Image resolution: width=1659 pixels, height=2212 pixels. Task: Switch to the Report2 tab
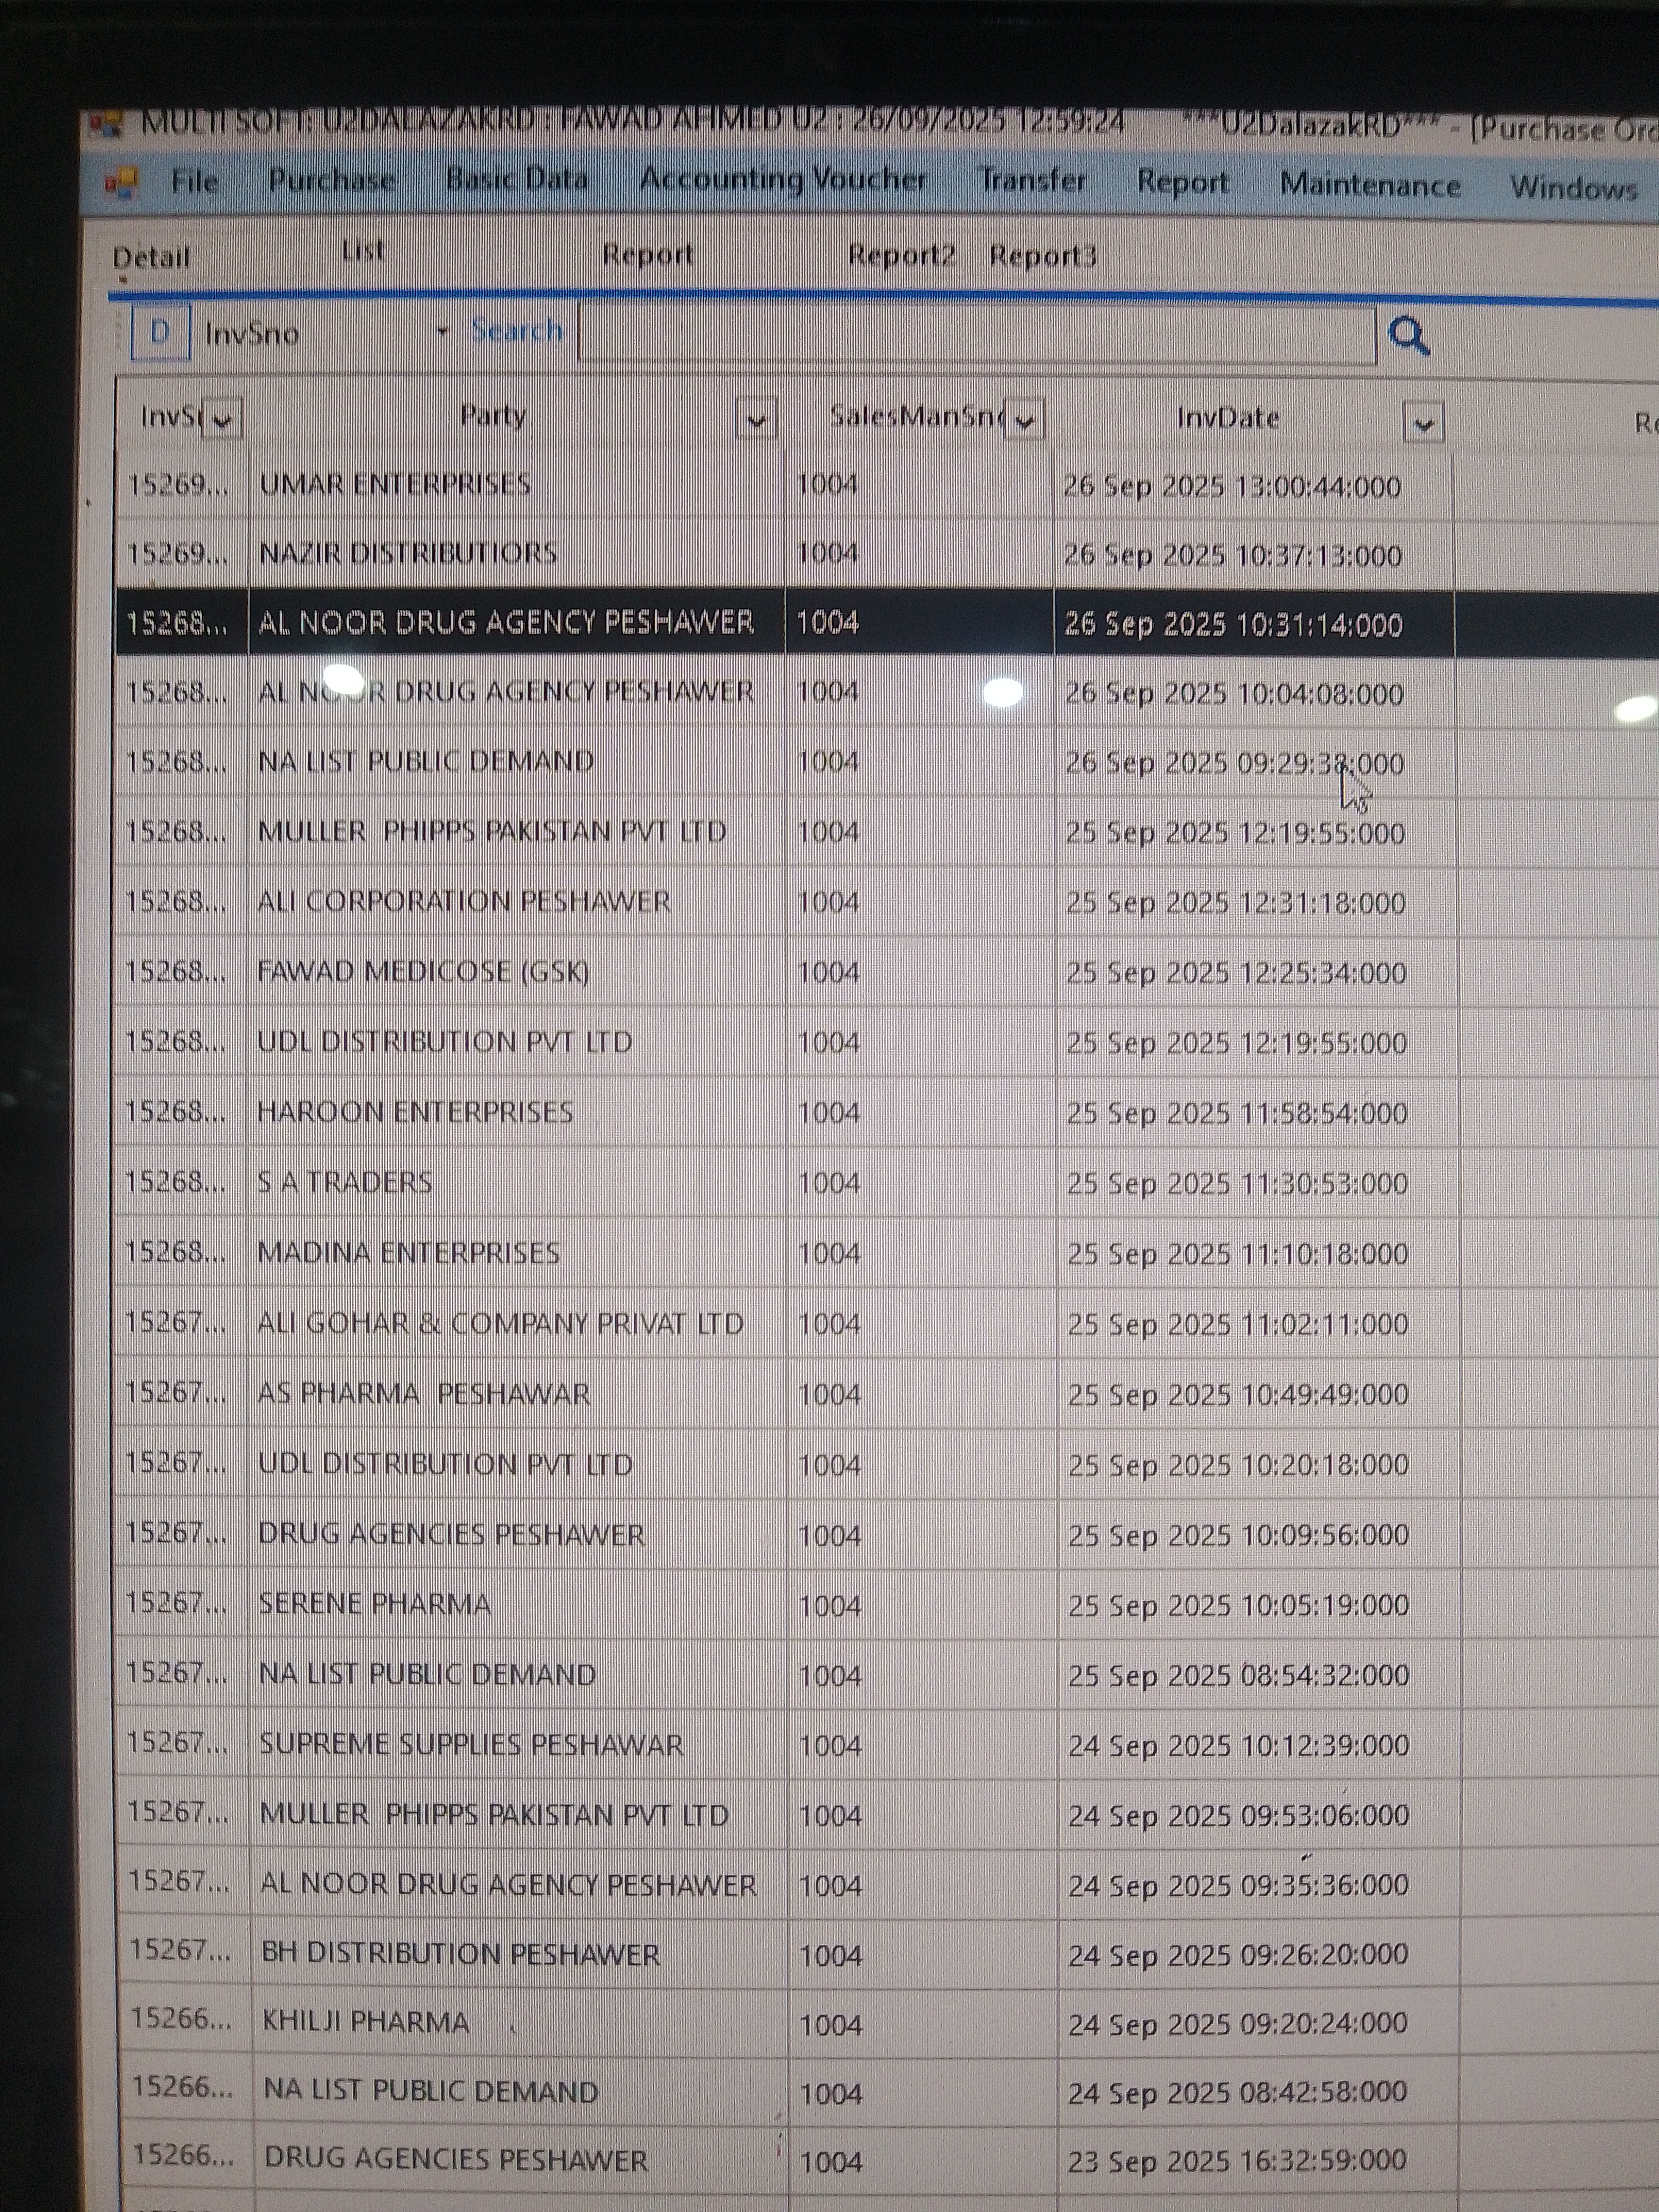click(x=901, y=255)
